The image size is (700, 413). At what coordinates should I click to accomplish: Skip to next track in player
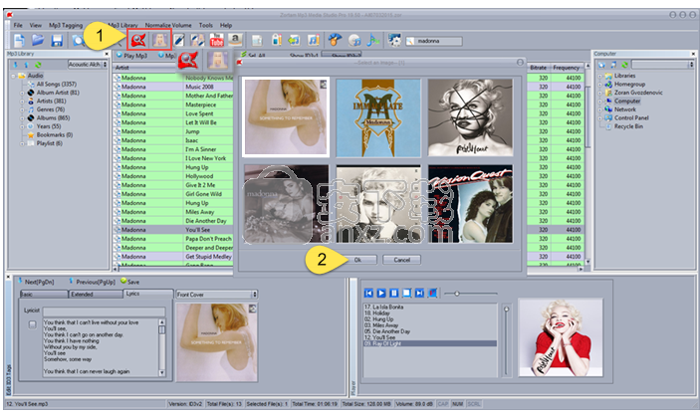pyautogui.click(x=419, y=293)
